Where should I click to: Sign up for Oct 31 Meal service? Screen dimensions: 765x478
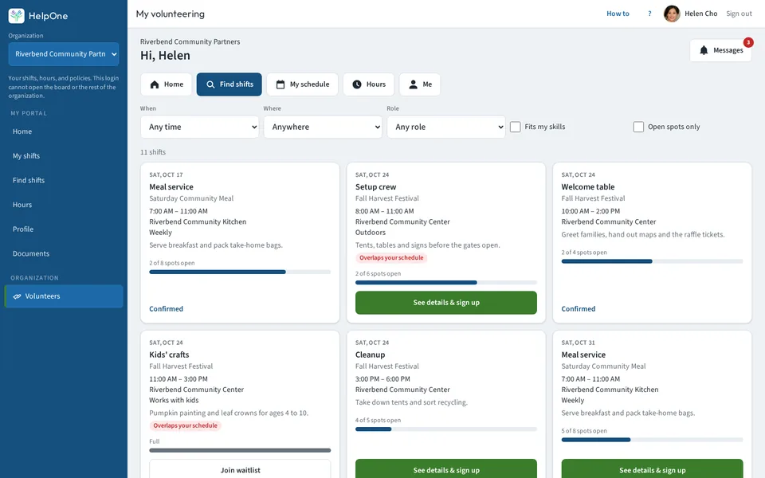[x=653, y=470]
